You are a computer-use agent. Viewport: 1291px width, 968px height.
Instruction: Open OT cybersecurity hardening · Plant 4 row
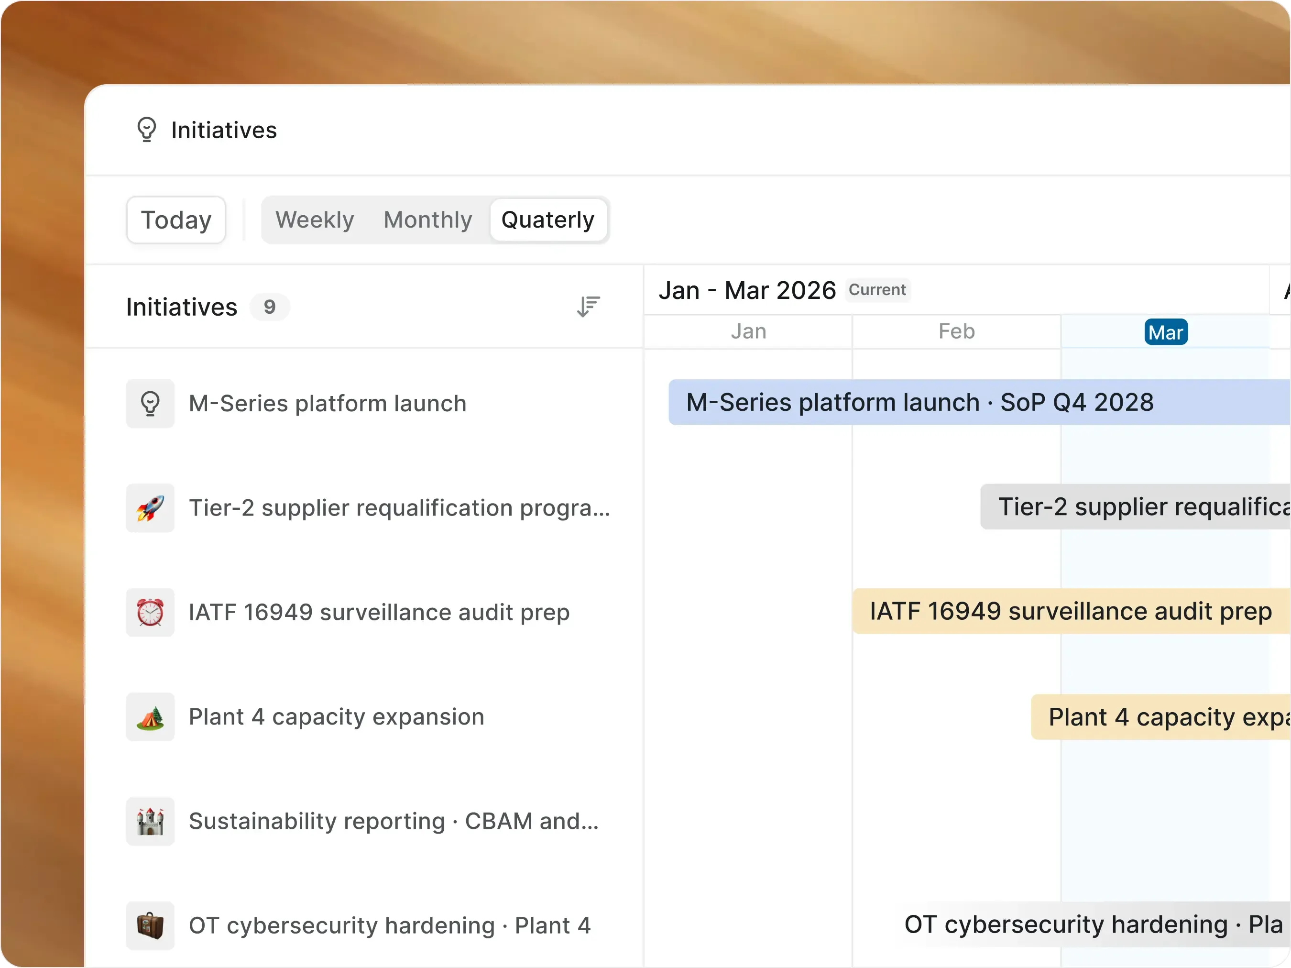[x=365, y=926]
